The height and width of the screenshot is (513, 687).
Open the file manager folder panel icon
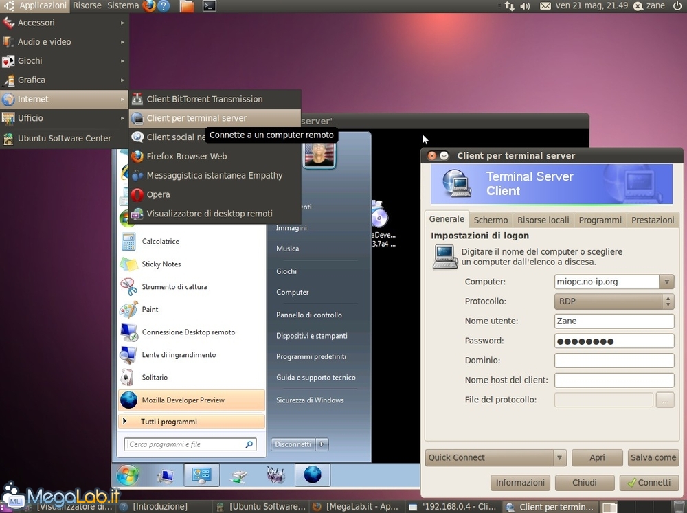point(187,5)
